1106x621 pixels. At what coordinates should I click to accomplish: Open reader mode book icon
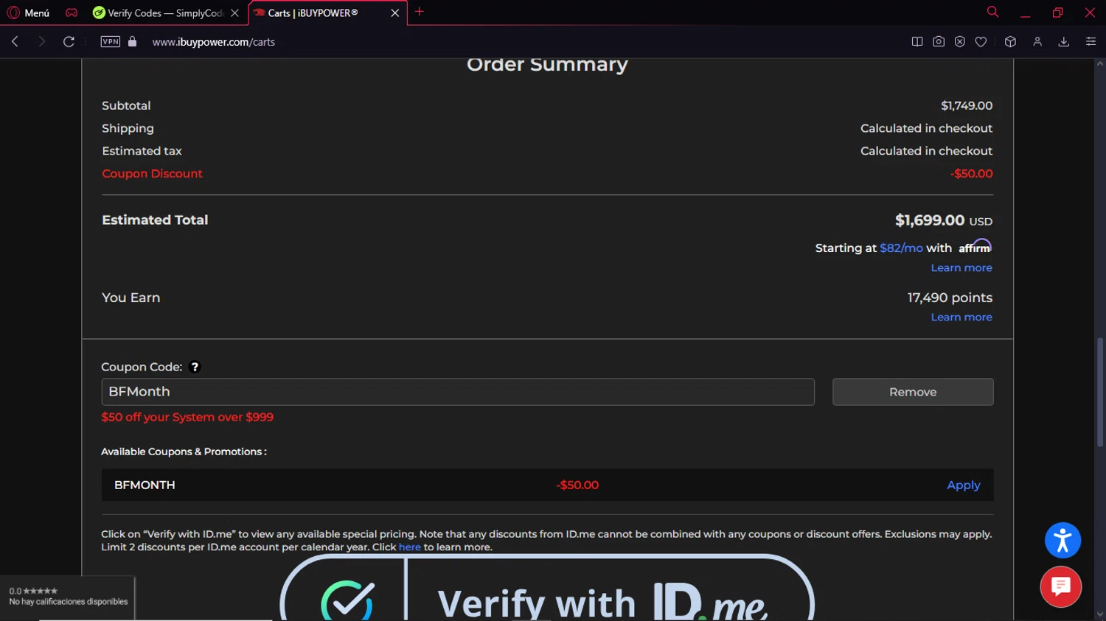click(917, 42)
